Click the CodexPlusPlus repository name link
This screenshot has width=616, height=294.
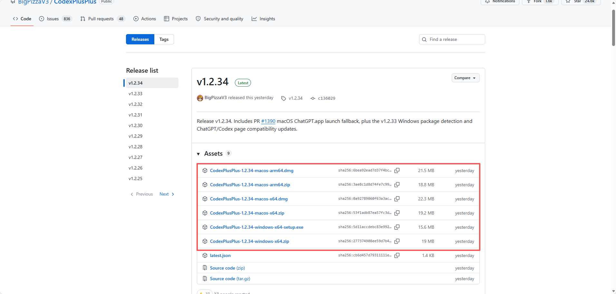coord(75,2)
